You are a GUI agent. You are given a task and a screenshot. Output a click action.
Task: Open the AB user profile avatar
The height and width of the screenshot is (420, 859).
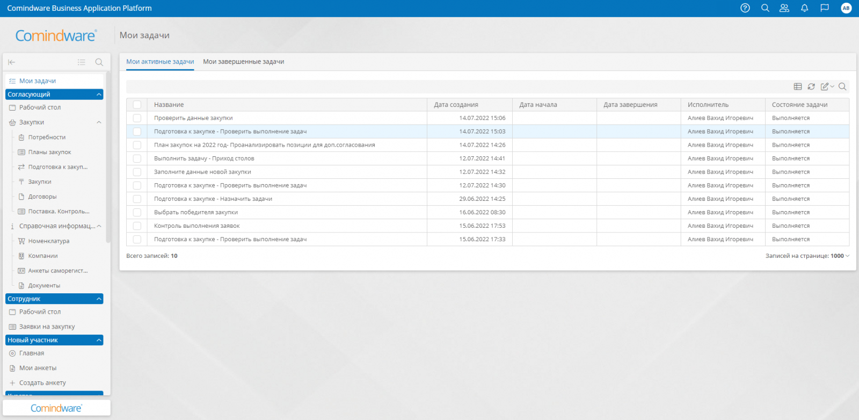click(846, 8)
